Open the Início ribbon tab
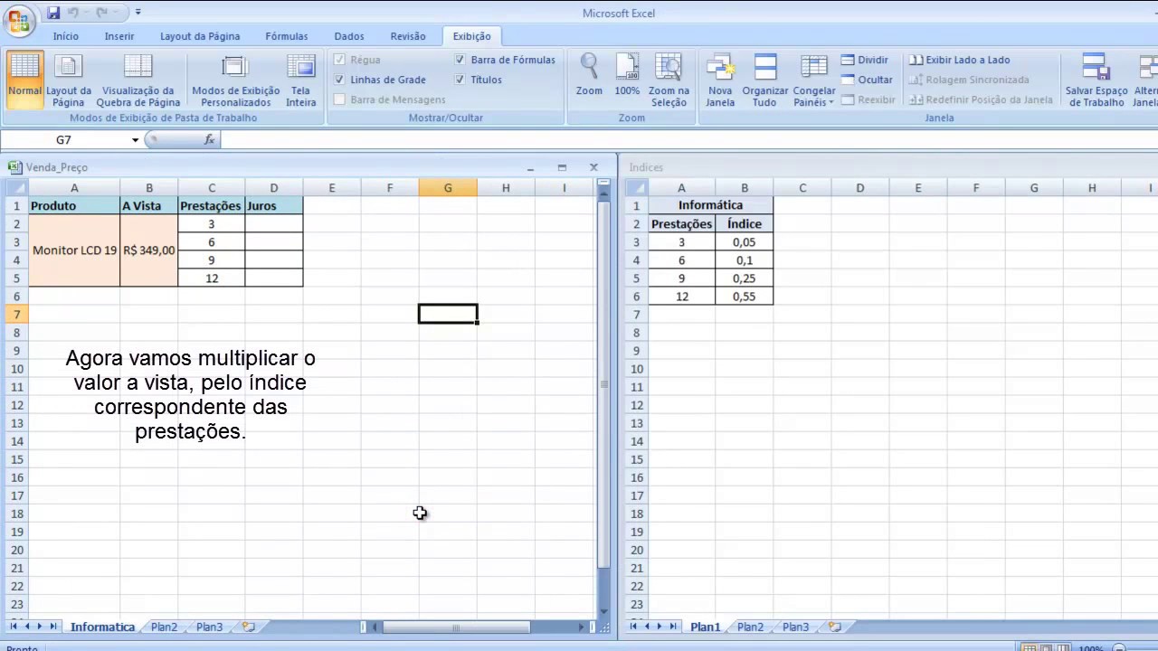The width and height of the screenshot is (1158, 651). click(66, 36)
